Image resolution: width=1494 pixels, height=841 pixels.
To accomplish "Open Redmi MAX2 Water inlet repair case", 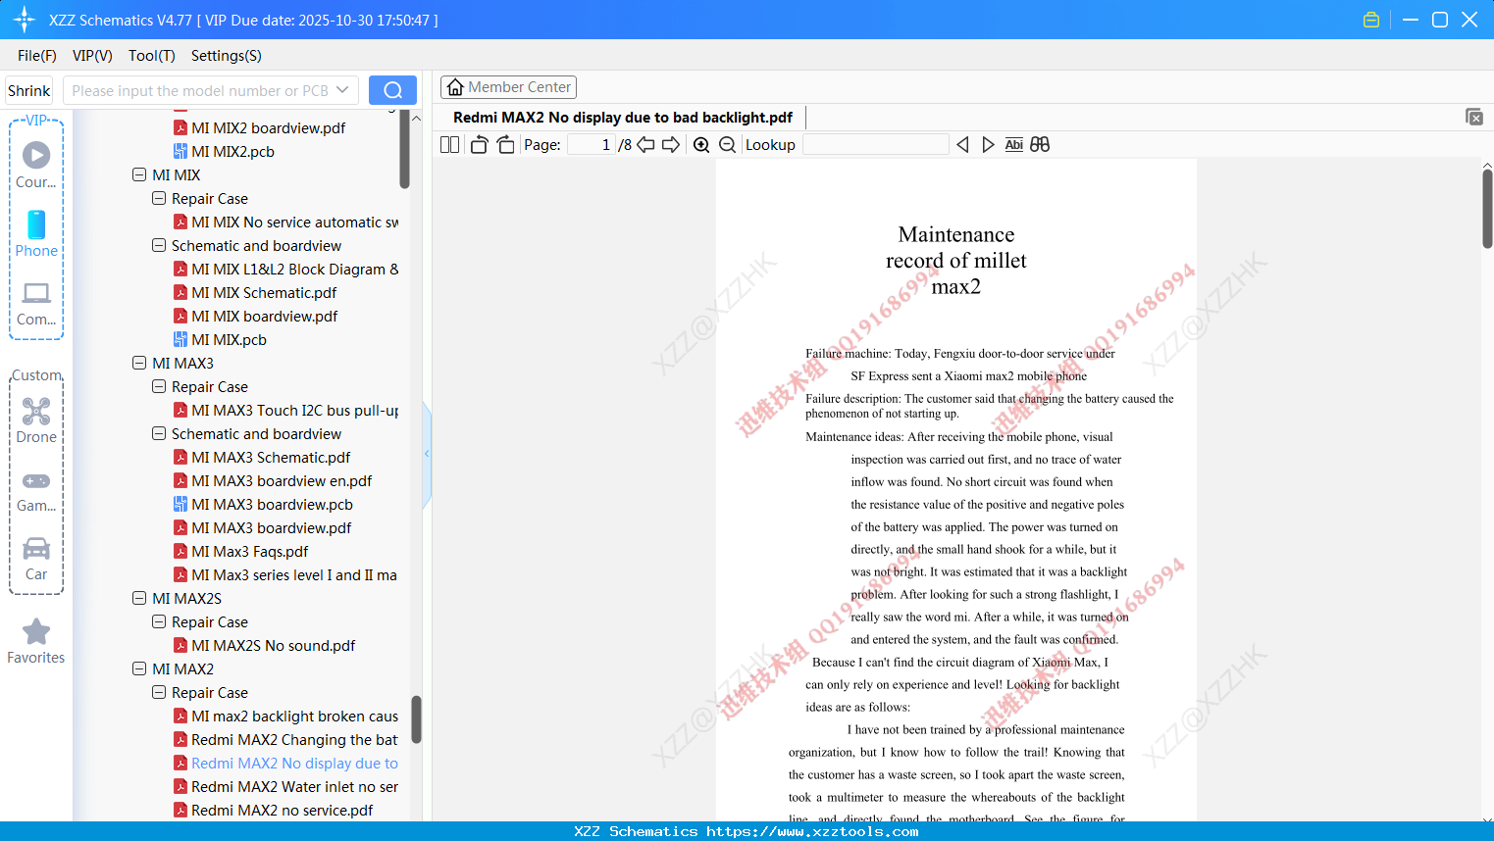I will click(294, 787).
